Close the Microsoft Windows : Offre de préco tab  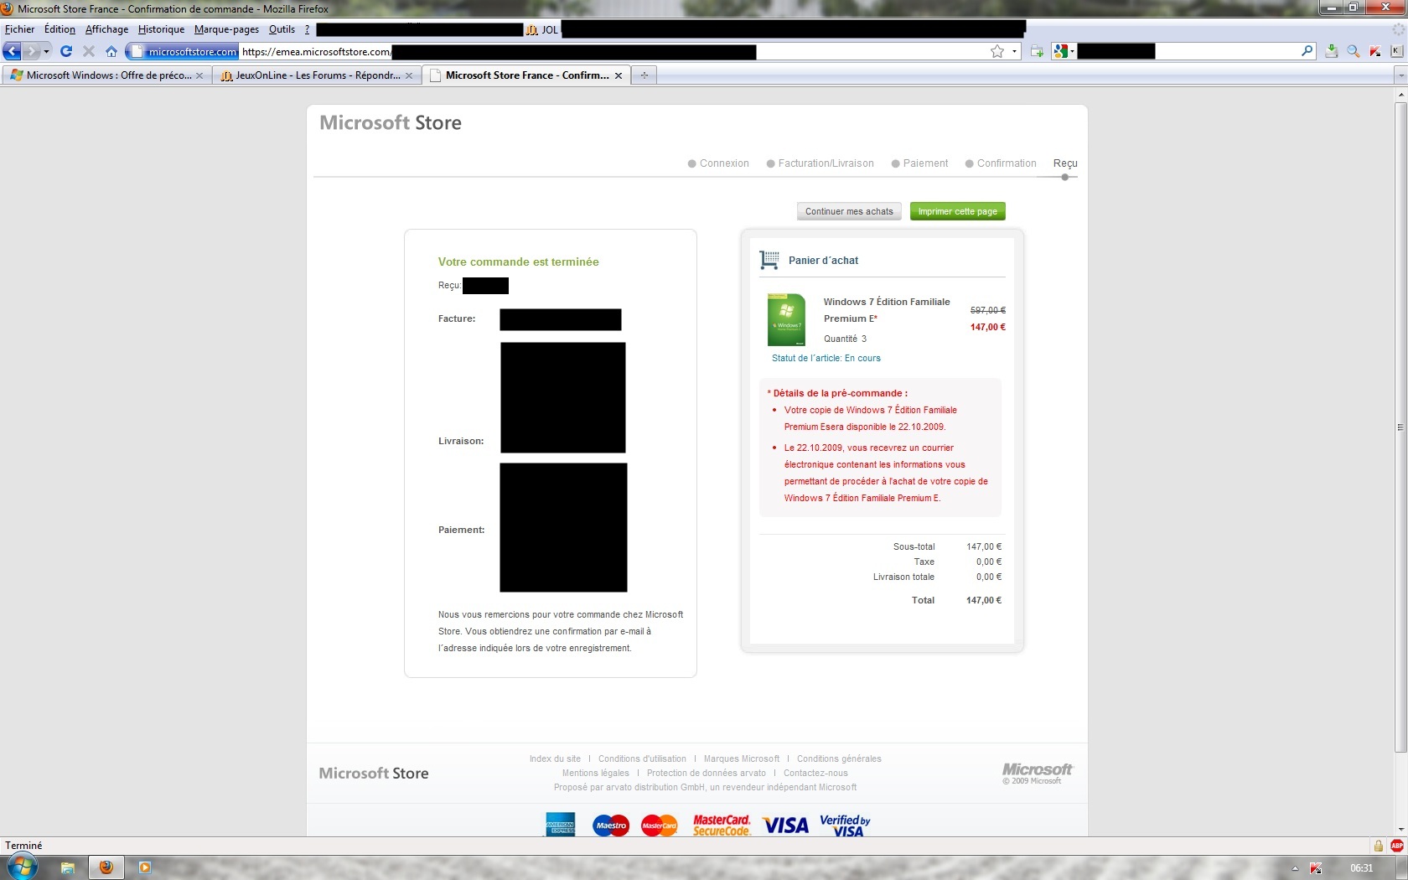coord(199,75)
